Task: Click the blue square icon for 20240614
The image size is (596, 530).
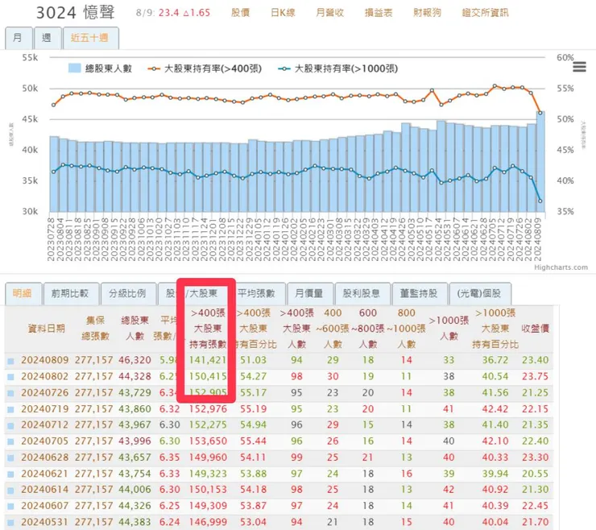Action: tap(10, 491)
